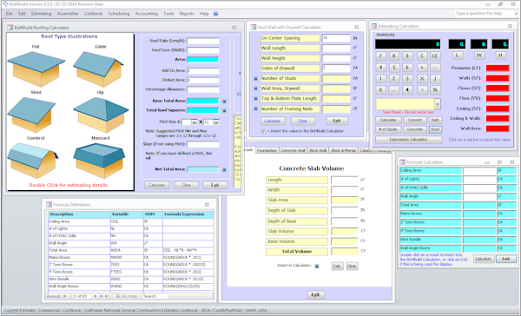Click Convert in the Estimating Calculator
Screen dimensions: 521x316
(x=415, y=120)
